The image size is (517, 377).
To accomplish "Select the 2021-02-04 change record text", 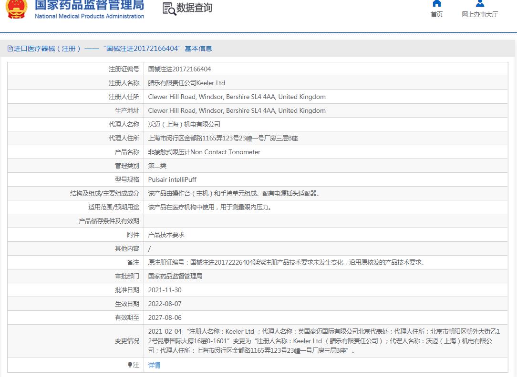I will tap(324, 341).
